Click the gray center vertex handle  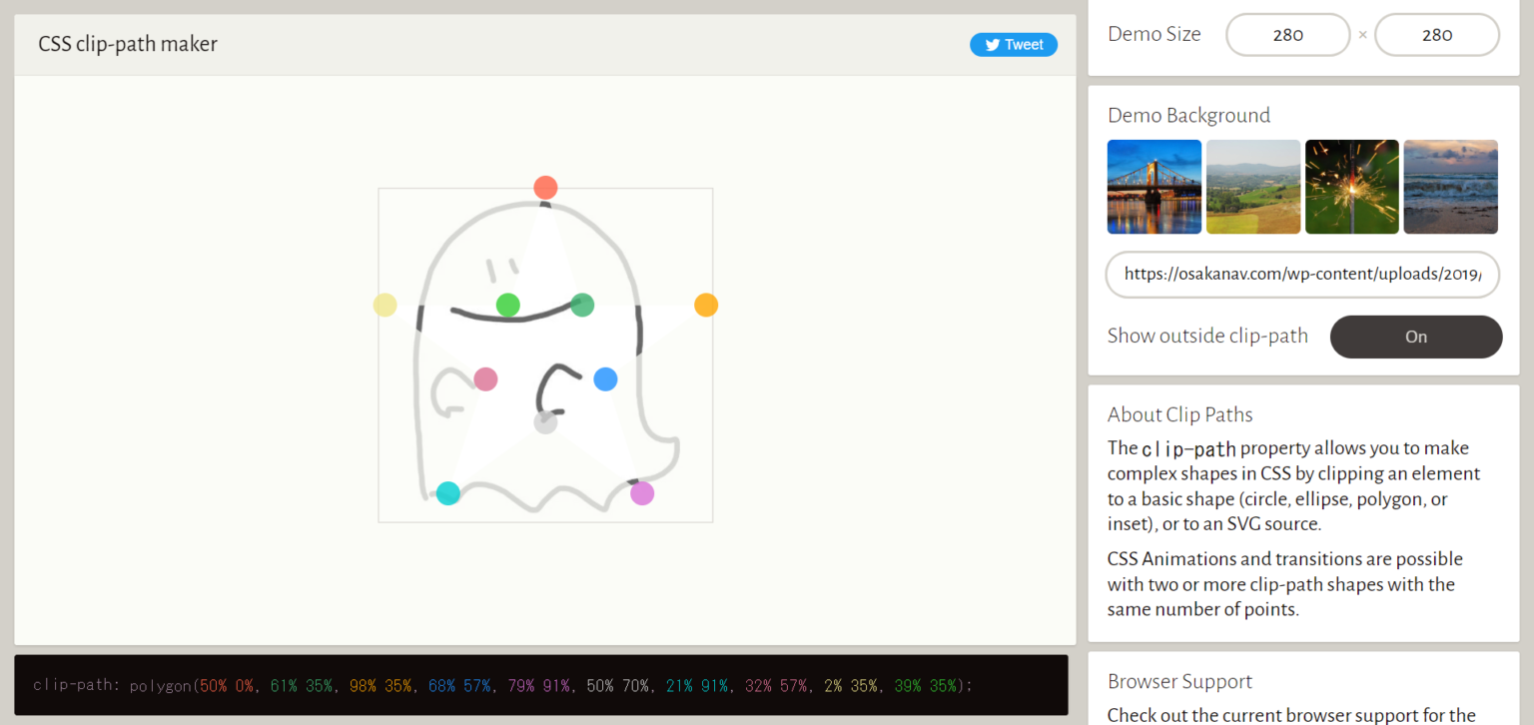pos(545,421)
